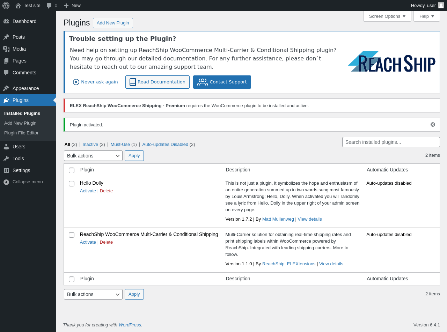Click the WordPress logo icon
This screenshot has height=332, width=447.
point(6,6)
